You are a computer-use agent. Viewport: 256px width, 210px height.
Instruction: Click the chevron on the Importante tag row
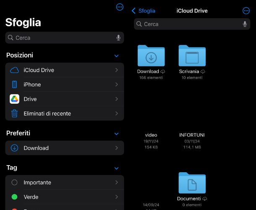pyautogui.click(x=116, y=182)
